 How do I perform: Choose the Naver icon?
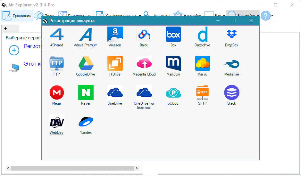[86, 92]
